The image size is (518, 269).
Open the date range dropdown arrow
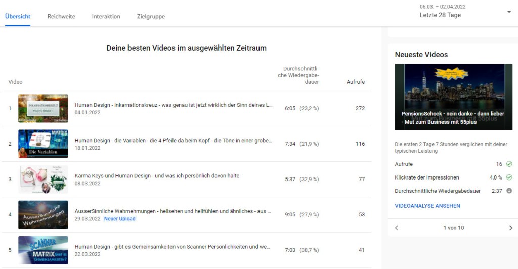click(509, 12)
